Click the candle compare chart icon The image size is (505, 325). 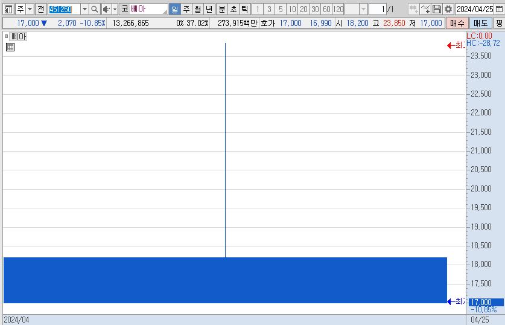click(x=413, y=9)
